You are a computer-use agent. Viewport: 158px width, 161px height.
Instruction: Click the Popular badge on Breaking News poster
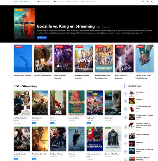point(100,47)
